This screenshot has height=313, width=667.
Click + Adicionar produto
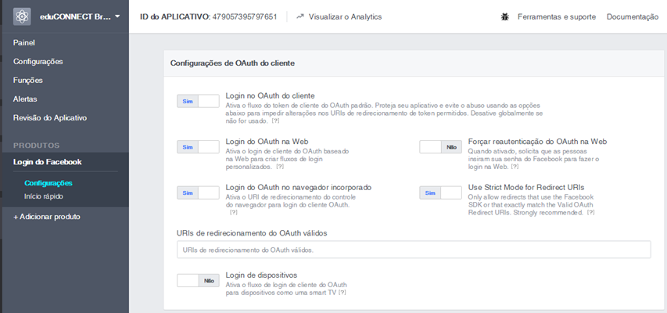pos(47,217)
